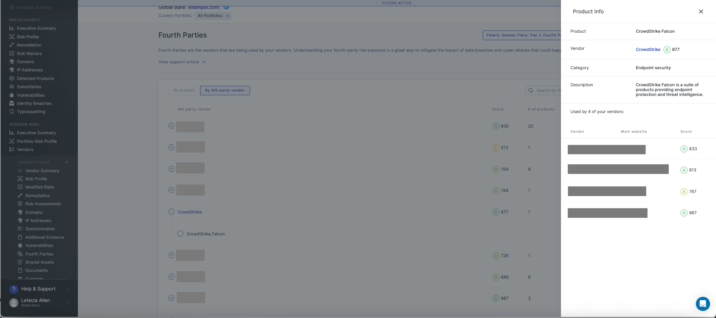Open Vulnerabilities under CrowdStrike section
The width and height of the screenshot is (716, 318).
tap(39, 245)
